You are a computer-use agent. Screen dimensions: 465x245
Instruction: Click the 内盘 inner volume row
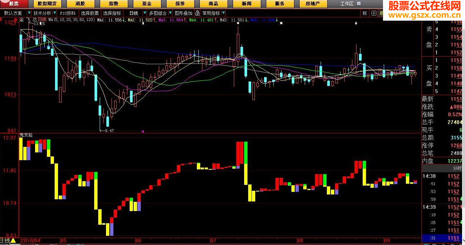point(442,161)
